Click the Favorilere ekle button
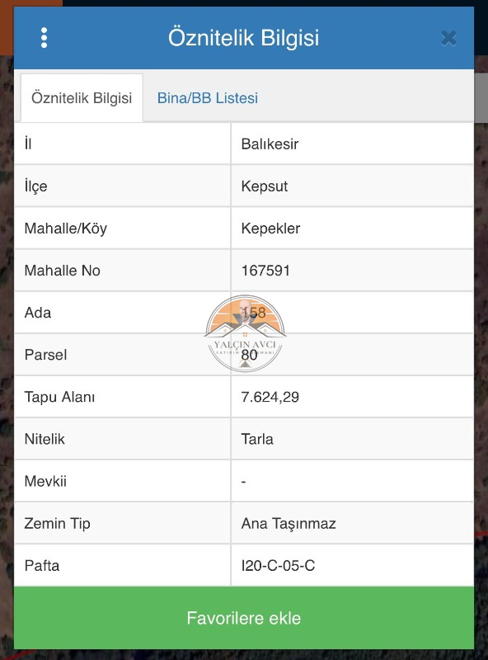This screenshot has width=488, height=660. click(x=244, y=618)
